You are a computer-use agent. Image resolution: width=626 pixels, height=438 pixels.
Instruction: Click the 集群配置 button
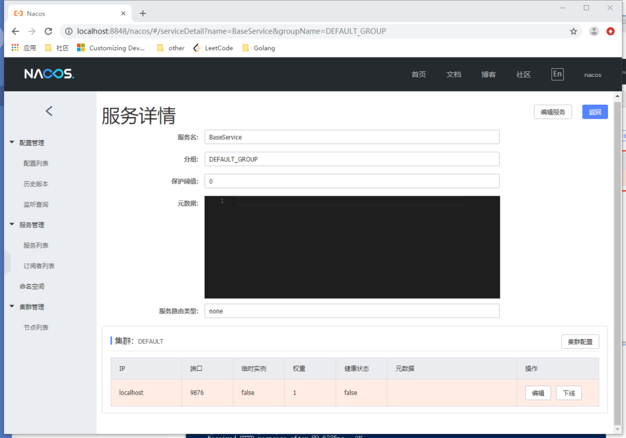(580, 341)
